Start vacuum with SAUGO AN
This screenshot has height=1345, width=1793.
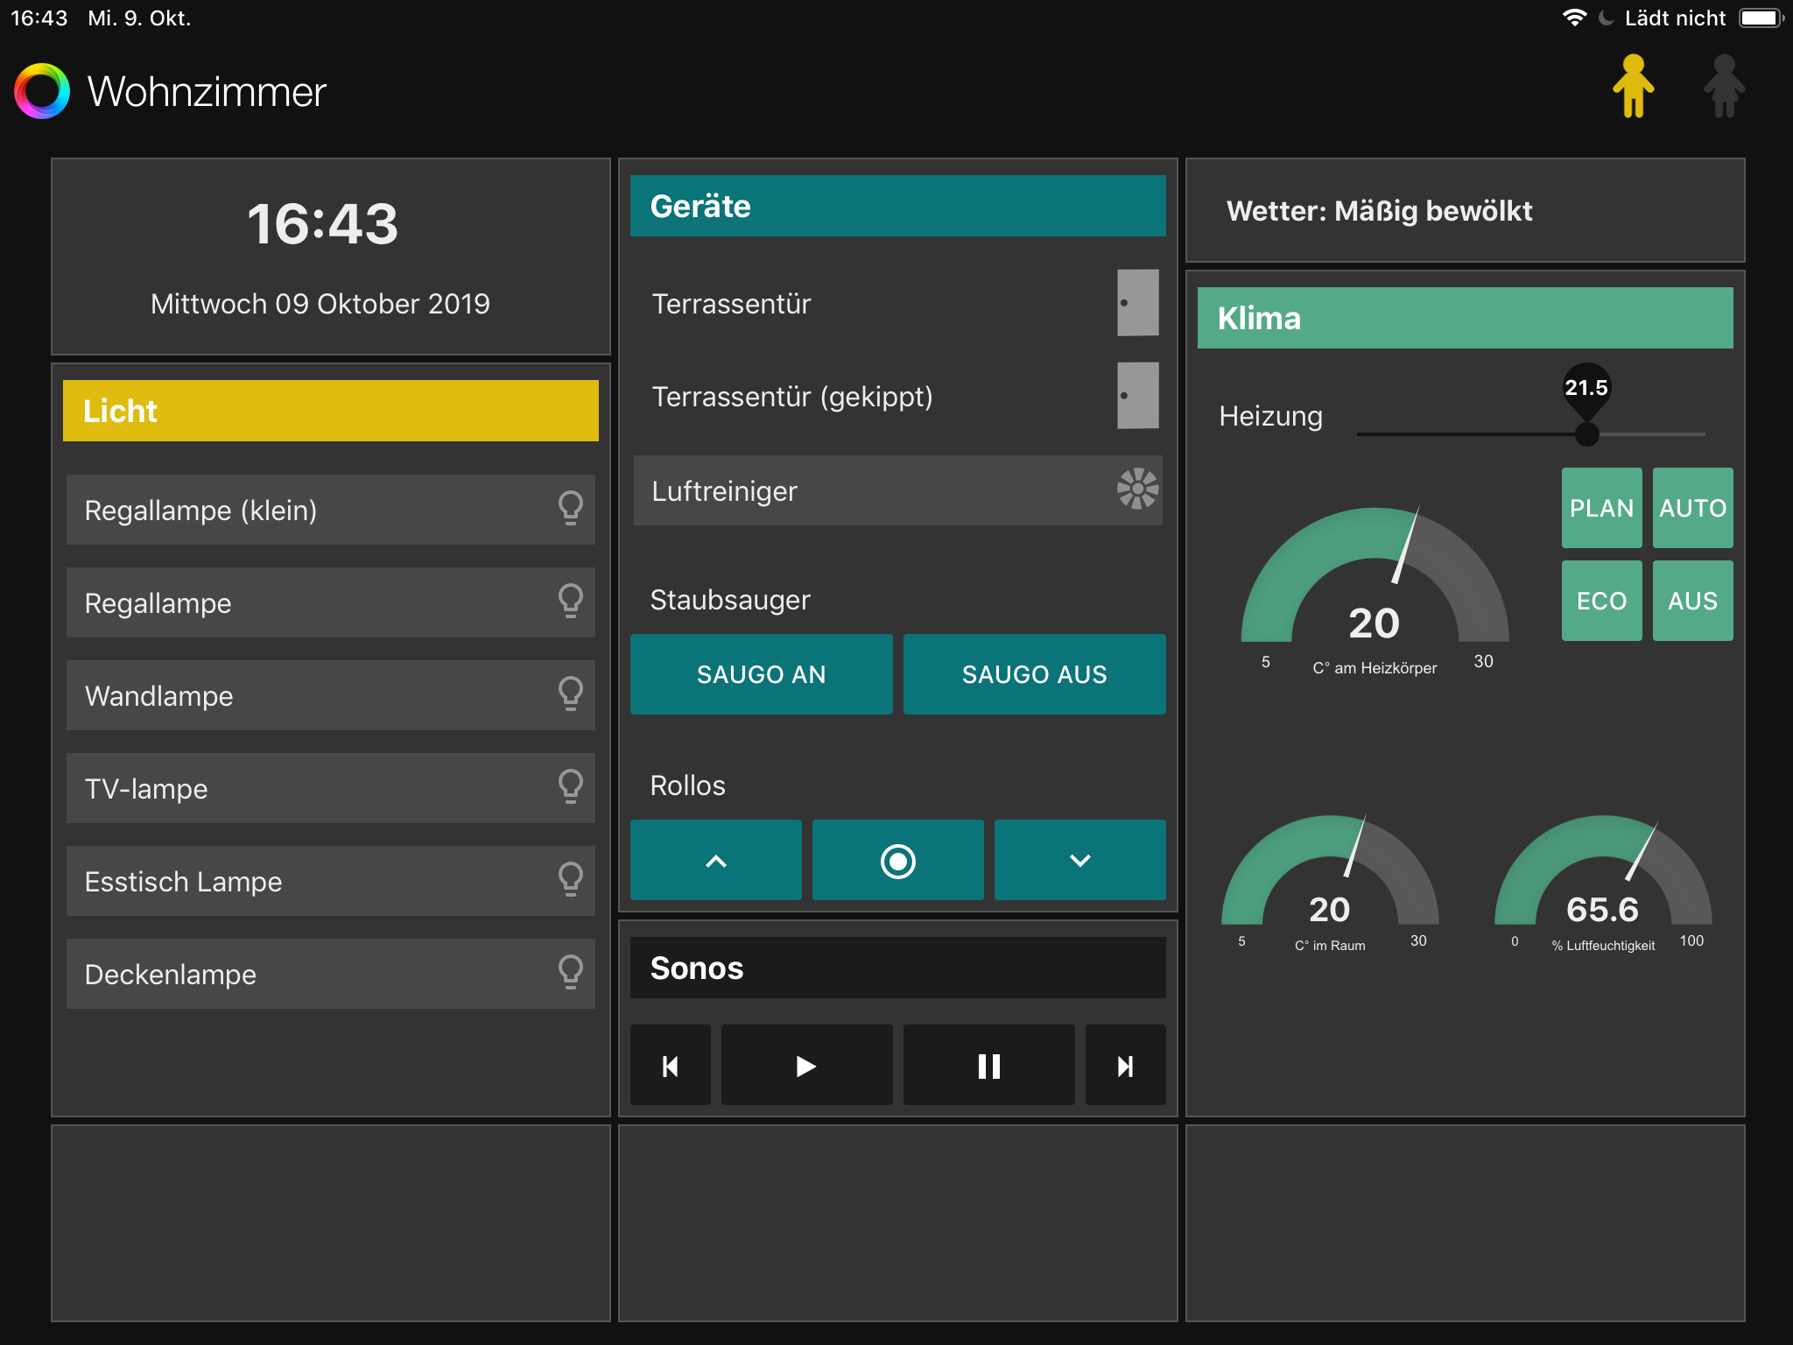coord(761,674)
